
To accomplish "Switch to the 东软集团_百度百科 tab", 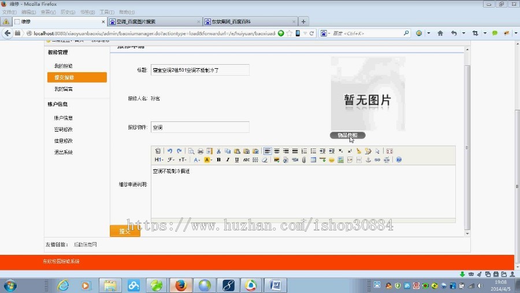I will click(250, 21).
